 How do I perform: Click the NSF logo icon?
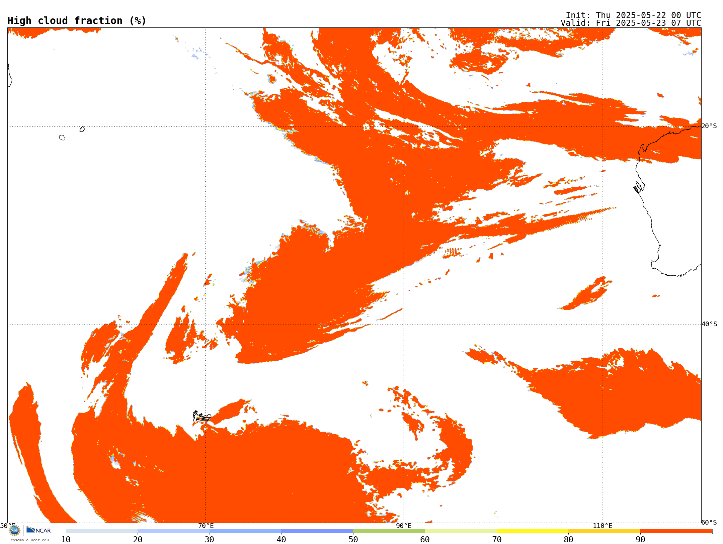pos(15,530)
